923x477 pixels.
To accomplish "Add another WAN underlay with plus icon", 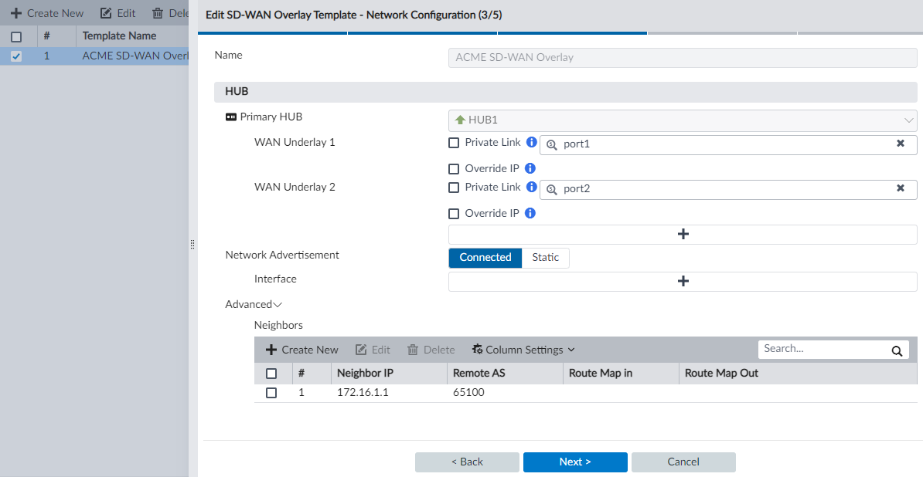I will pos(683,234).
